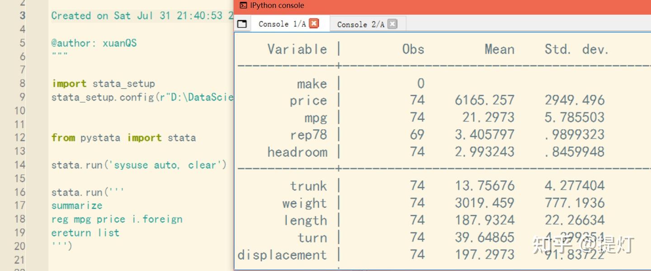Close the Console 2/A tab
The height and width of the screenshot is (271, 651).
[x=392, y=23]
